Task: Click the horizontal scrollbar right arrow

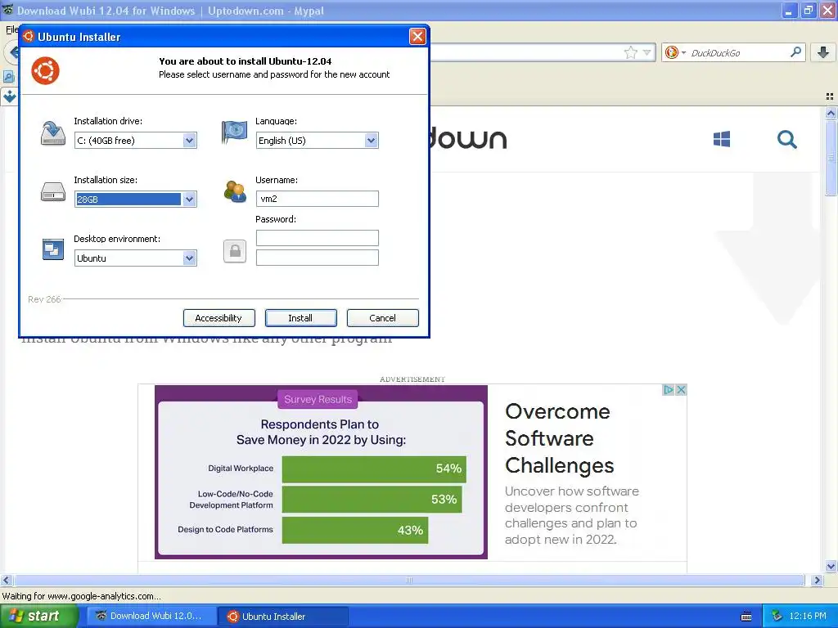Action: tap(817, 580)
